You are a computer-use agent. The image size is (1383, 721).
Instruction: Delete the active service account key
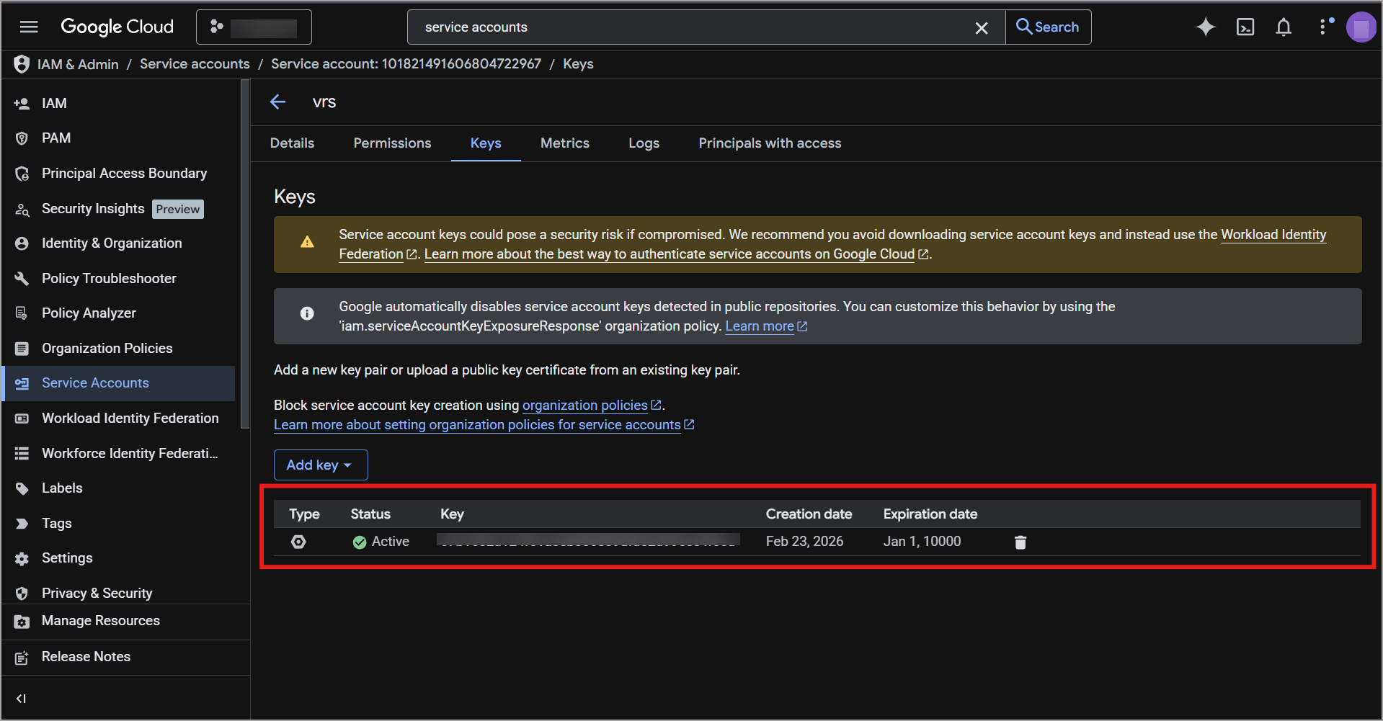1020,542
